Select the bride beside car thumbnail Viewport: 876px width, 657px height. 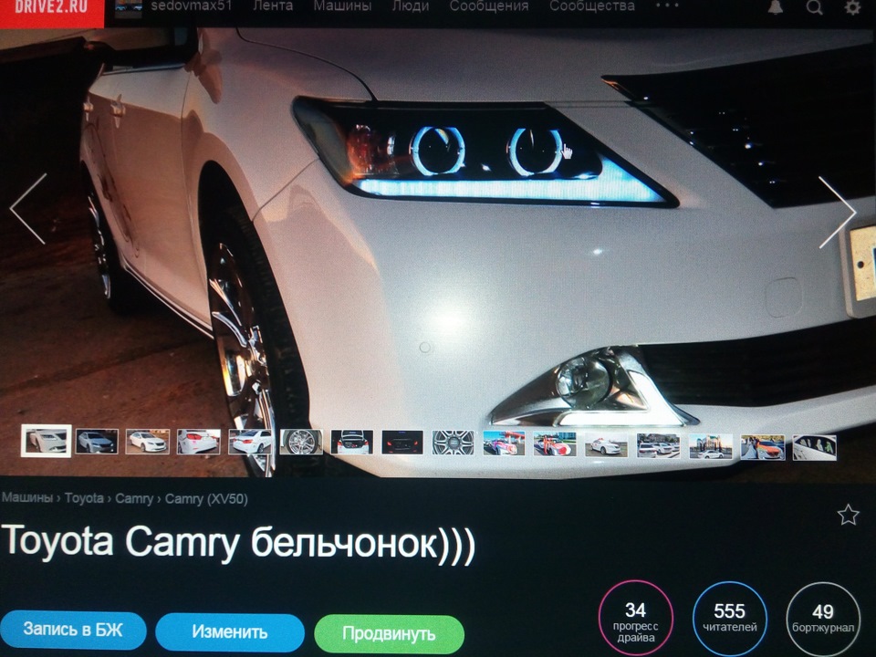click(763, 447)
